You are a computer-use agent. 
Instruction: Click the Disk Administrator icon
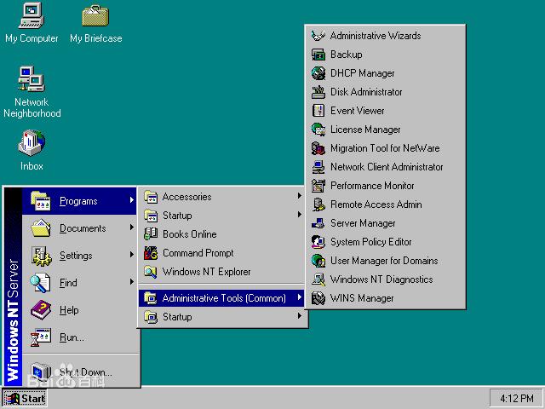tap(318, 92)
